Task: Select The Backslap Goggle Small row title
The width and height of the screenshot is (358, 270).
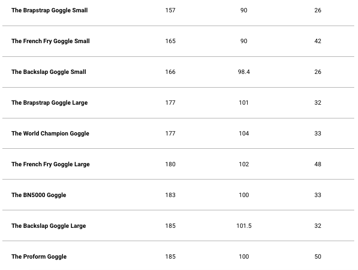Action: click(x=48, y=72)
